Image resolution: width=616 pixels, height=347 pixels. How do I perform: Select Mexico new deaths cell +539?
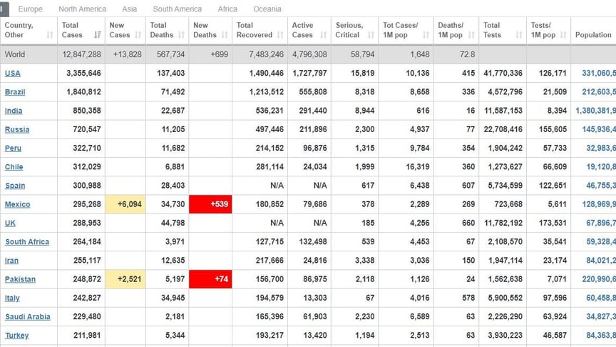[210, 204]
